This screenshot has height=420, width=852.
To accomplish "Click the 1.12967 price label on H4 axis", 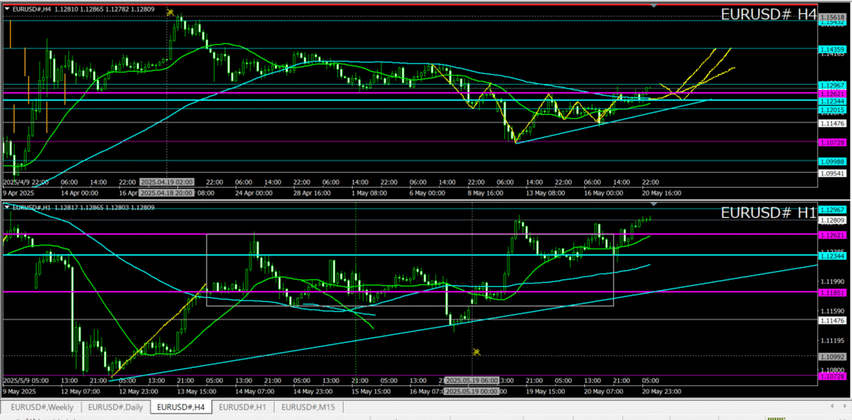I will pyautogui.click(x=831, y=86).
